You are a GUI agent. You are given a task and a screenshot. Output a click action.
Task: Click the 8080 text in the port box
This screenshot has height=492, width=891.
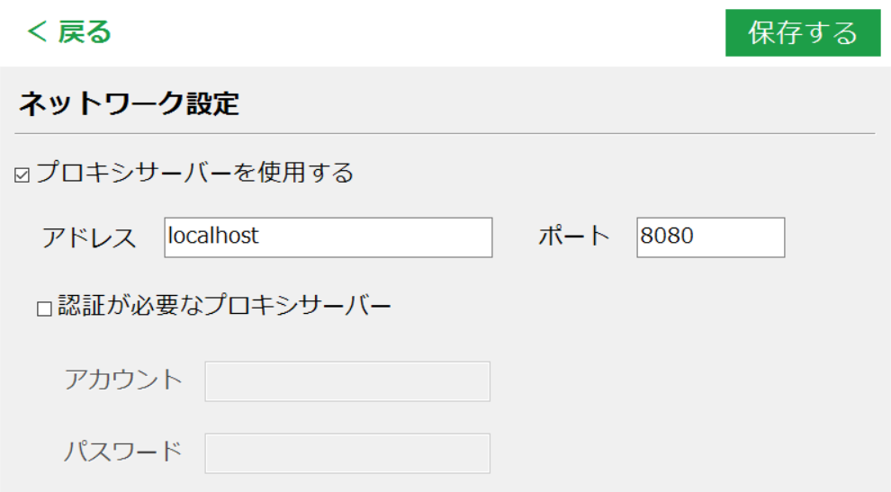[667, 235]
